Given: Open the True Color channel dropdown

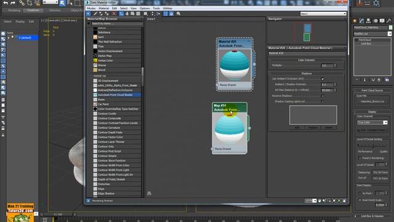Looking at the screenshot, I should [x=385, y=122].
